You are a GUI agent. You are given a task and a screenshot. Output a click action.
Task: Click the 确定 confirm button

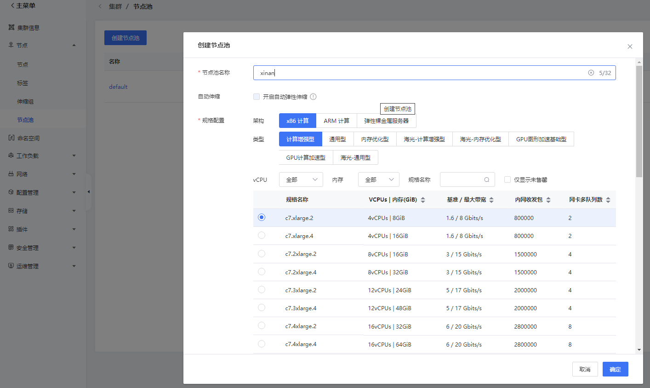(615, 369)
